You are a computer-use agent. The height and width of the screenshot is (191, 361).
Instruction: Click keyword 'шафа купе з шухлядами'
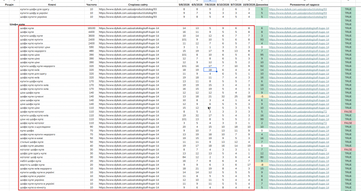(x=35, y=127)
